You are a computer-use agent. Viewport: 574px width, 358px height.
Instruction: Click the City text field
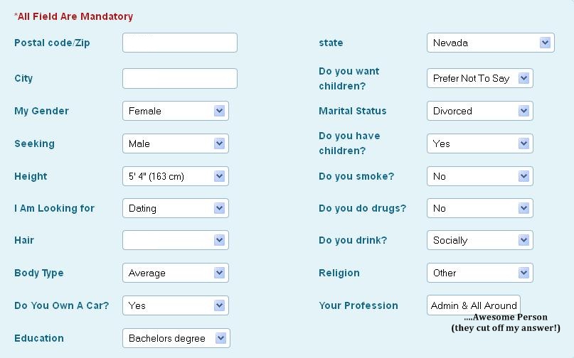(x=180, y=78)
